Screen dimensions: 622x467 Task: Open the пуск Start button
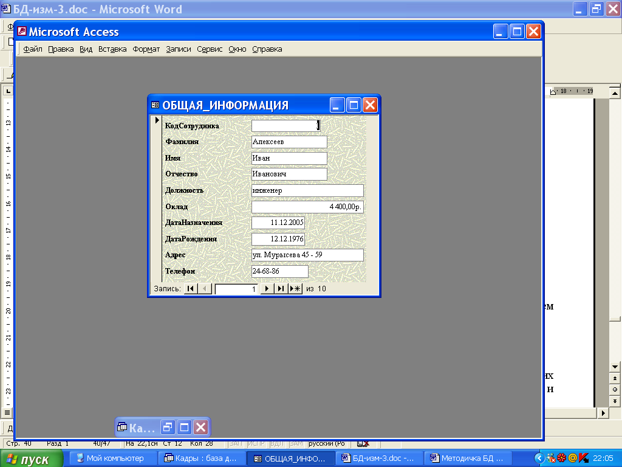click(x=32, y=458)
